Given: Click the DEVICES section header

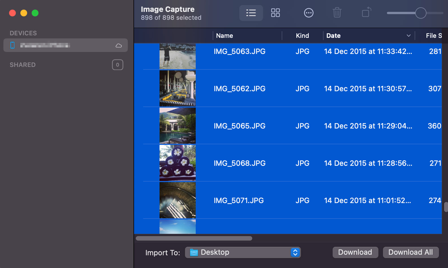Looking at the screenshot, I should coord(23,33).
